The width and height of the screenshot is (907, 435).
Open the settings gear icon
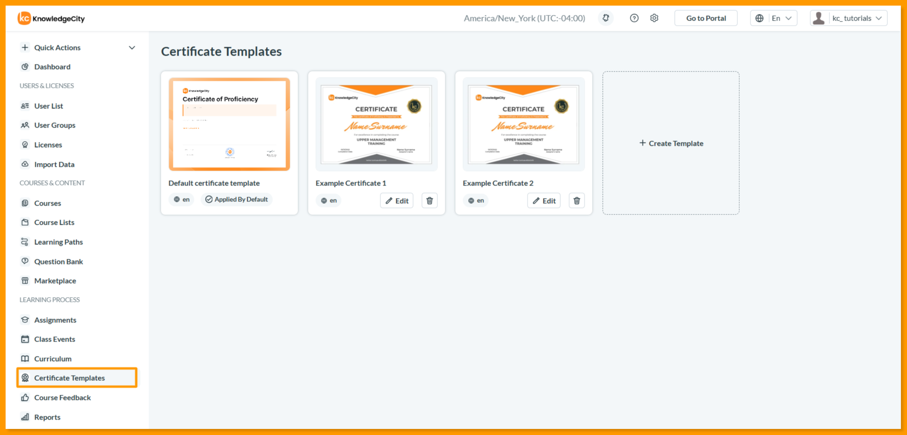pos(654,18)
